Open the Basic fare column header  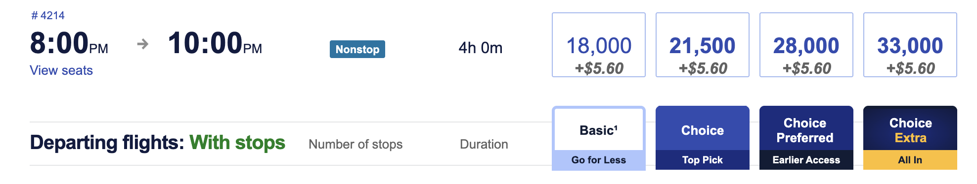pyautogui.click(x=599, y=130)
